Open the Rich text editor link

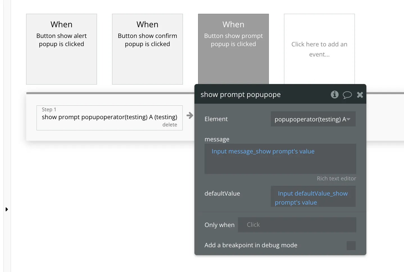pos(336,178)
